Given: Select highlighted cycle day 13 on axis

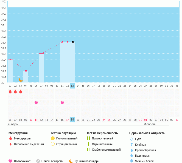Looking at the screenshot, I should click(x=72, y=86).
